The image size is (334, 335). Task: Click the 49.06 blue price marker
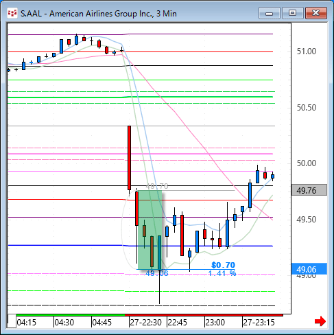309,269
